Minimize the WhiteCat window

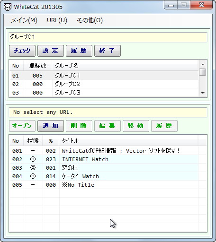click(171, 5)
